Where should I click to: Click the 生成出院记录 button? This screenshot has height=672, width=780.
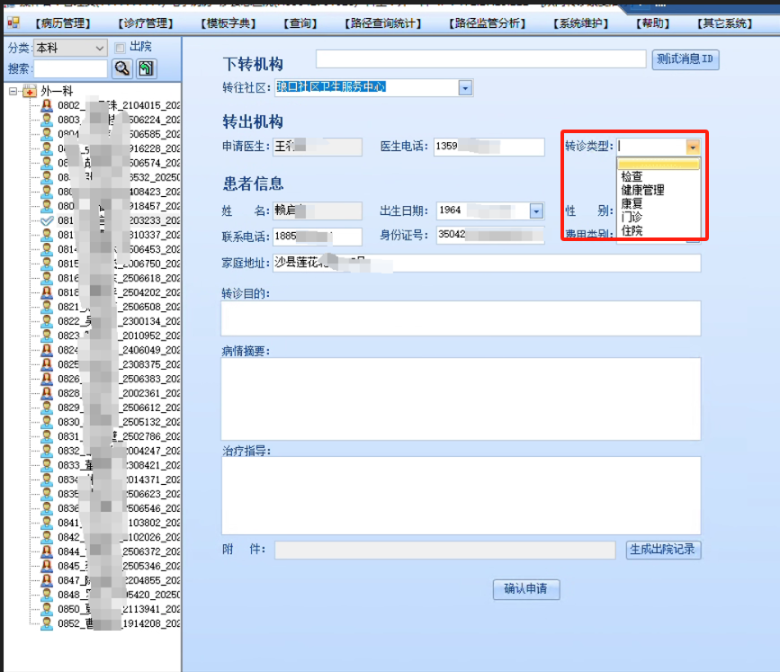[663, 550]
